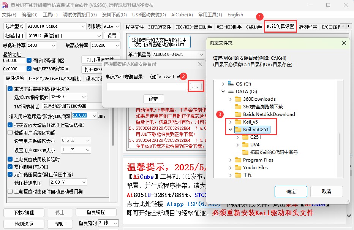Click the 下载/编程 button
The image size is (354, 230).
24,213
